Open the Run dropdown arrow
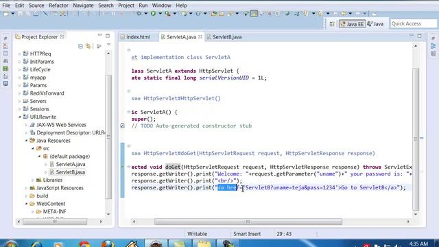 click(x=160, y=14)
